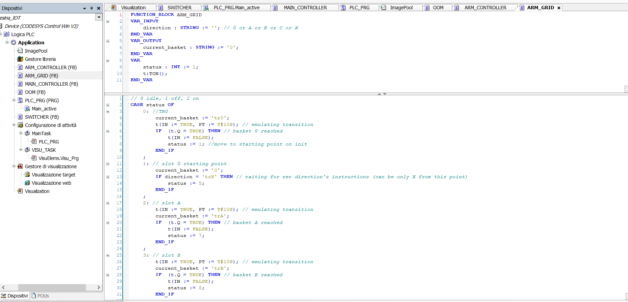The height and width of the screenshot is (302, 628).
Task: Select the Dispositivi view tab at the bottom
Action: 15,296
